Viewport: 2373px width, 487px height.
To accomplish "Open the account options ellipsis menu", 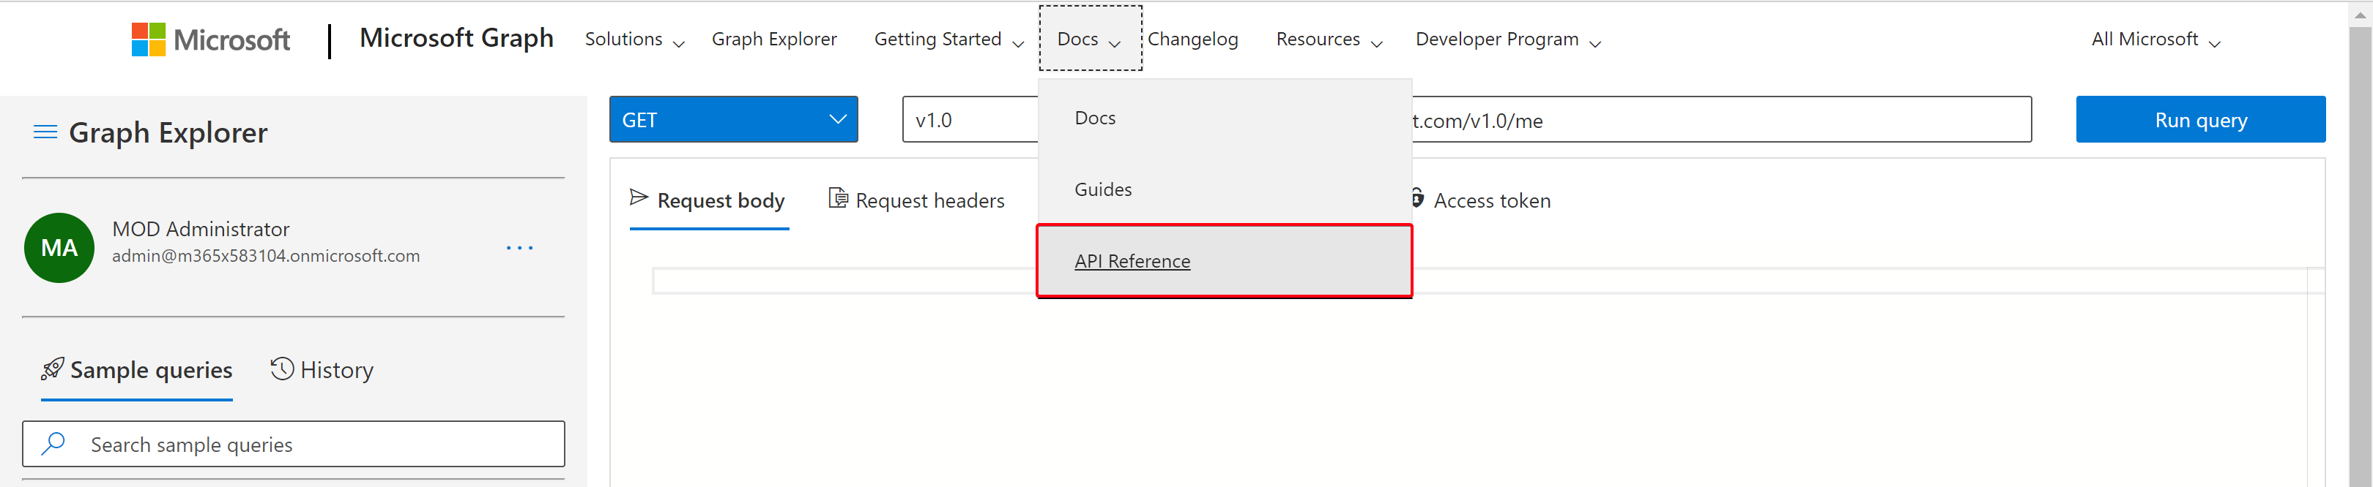I will [x=519, y=248].
